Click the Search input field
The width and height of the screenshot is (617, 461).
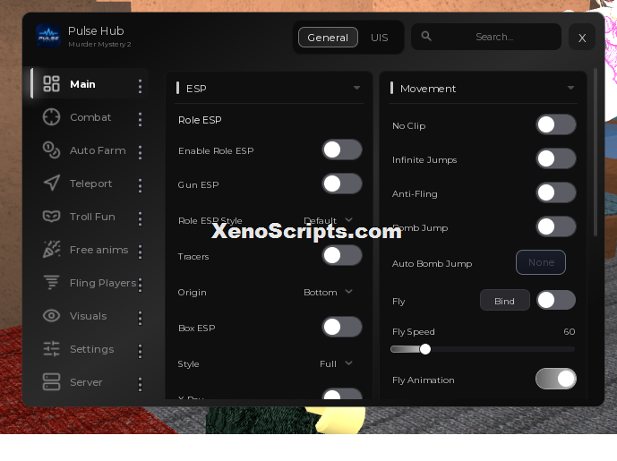[x=486, y=37]
